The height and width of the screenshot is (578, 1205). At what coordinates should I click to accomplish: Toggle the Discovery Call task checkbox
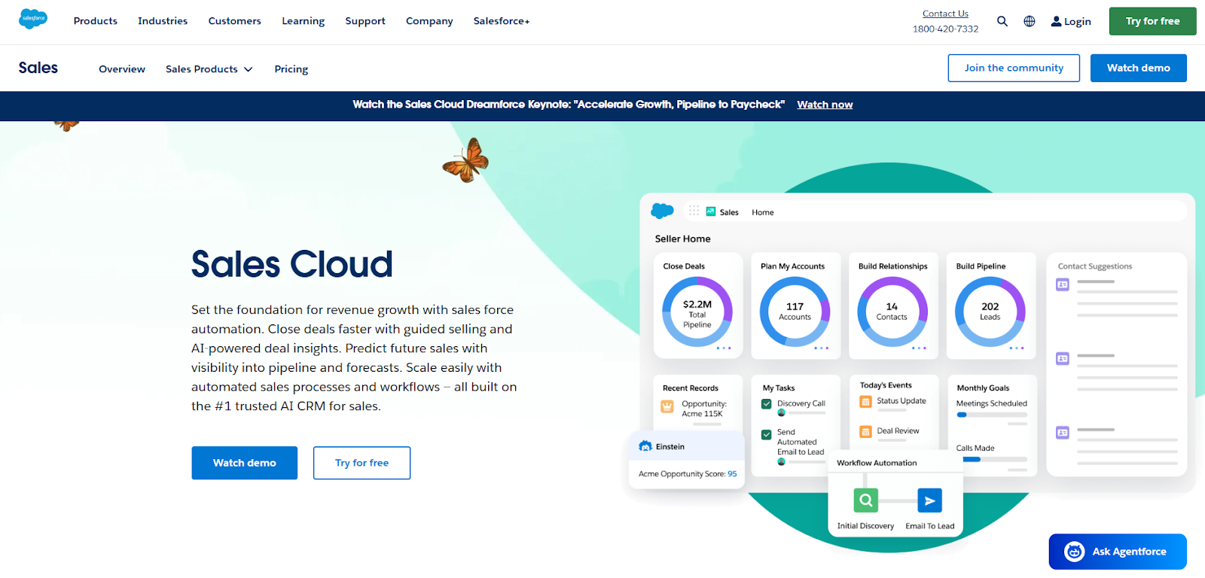[x=767, y=403]
